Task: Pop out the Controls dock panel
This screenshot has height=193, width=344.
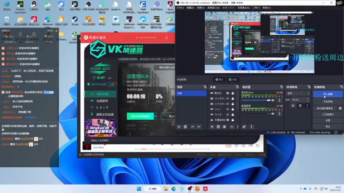Action: pos(341,87)
